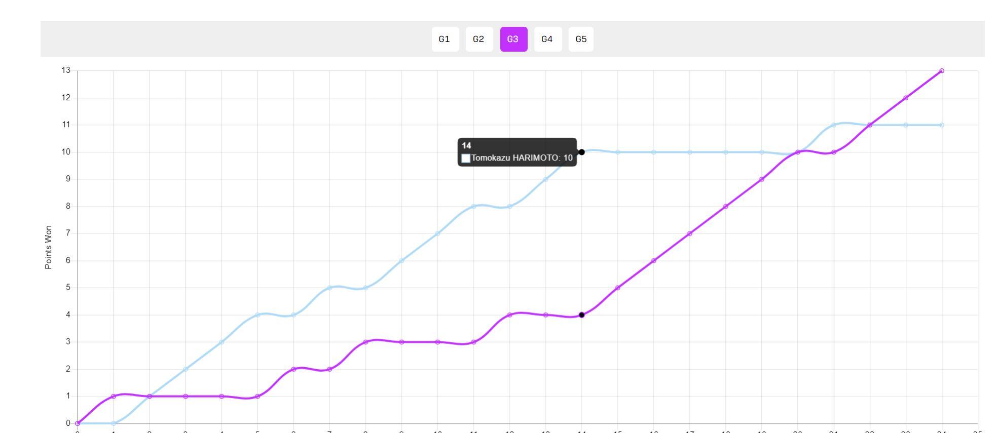This screenshot has width=996, height=433.
Task: Click the white swatch in the Harimoto tooltip
Action: coord(466,158)
